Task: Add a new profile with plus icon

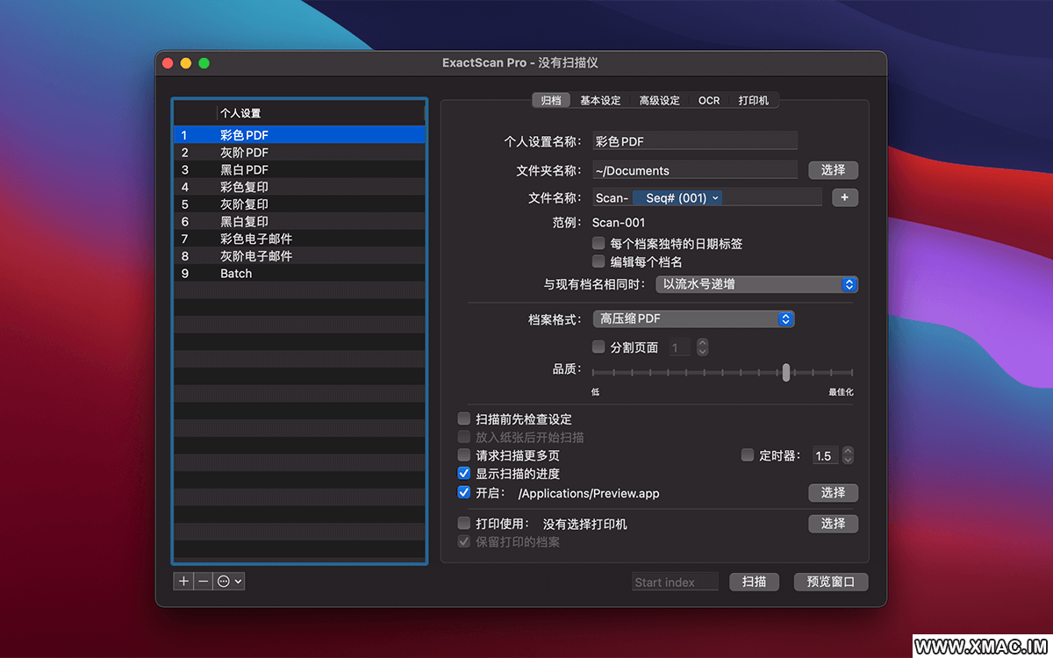Action: pos(183,581)
